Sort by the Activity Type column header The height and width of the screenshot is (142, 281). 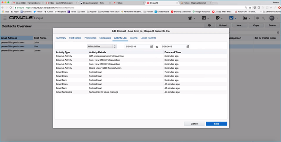point(63,52)
